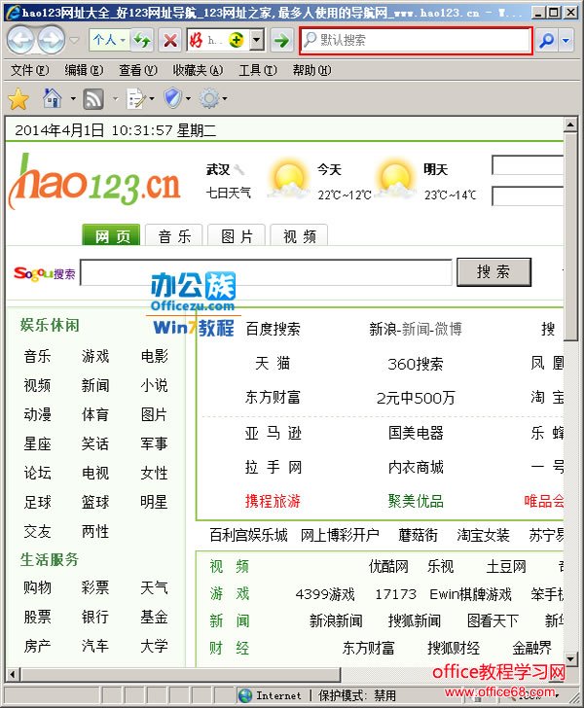The image size is (584, 708).
Task: Expand the Safety shield dropdown arrow
Action: click(188, 98)
